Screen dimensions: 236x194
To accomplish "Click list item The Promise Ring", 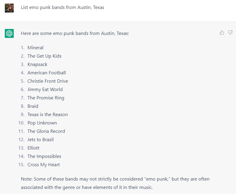I will tap(46, 98).
